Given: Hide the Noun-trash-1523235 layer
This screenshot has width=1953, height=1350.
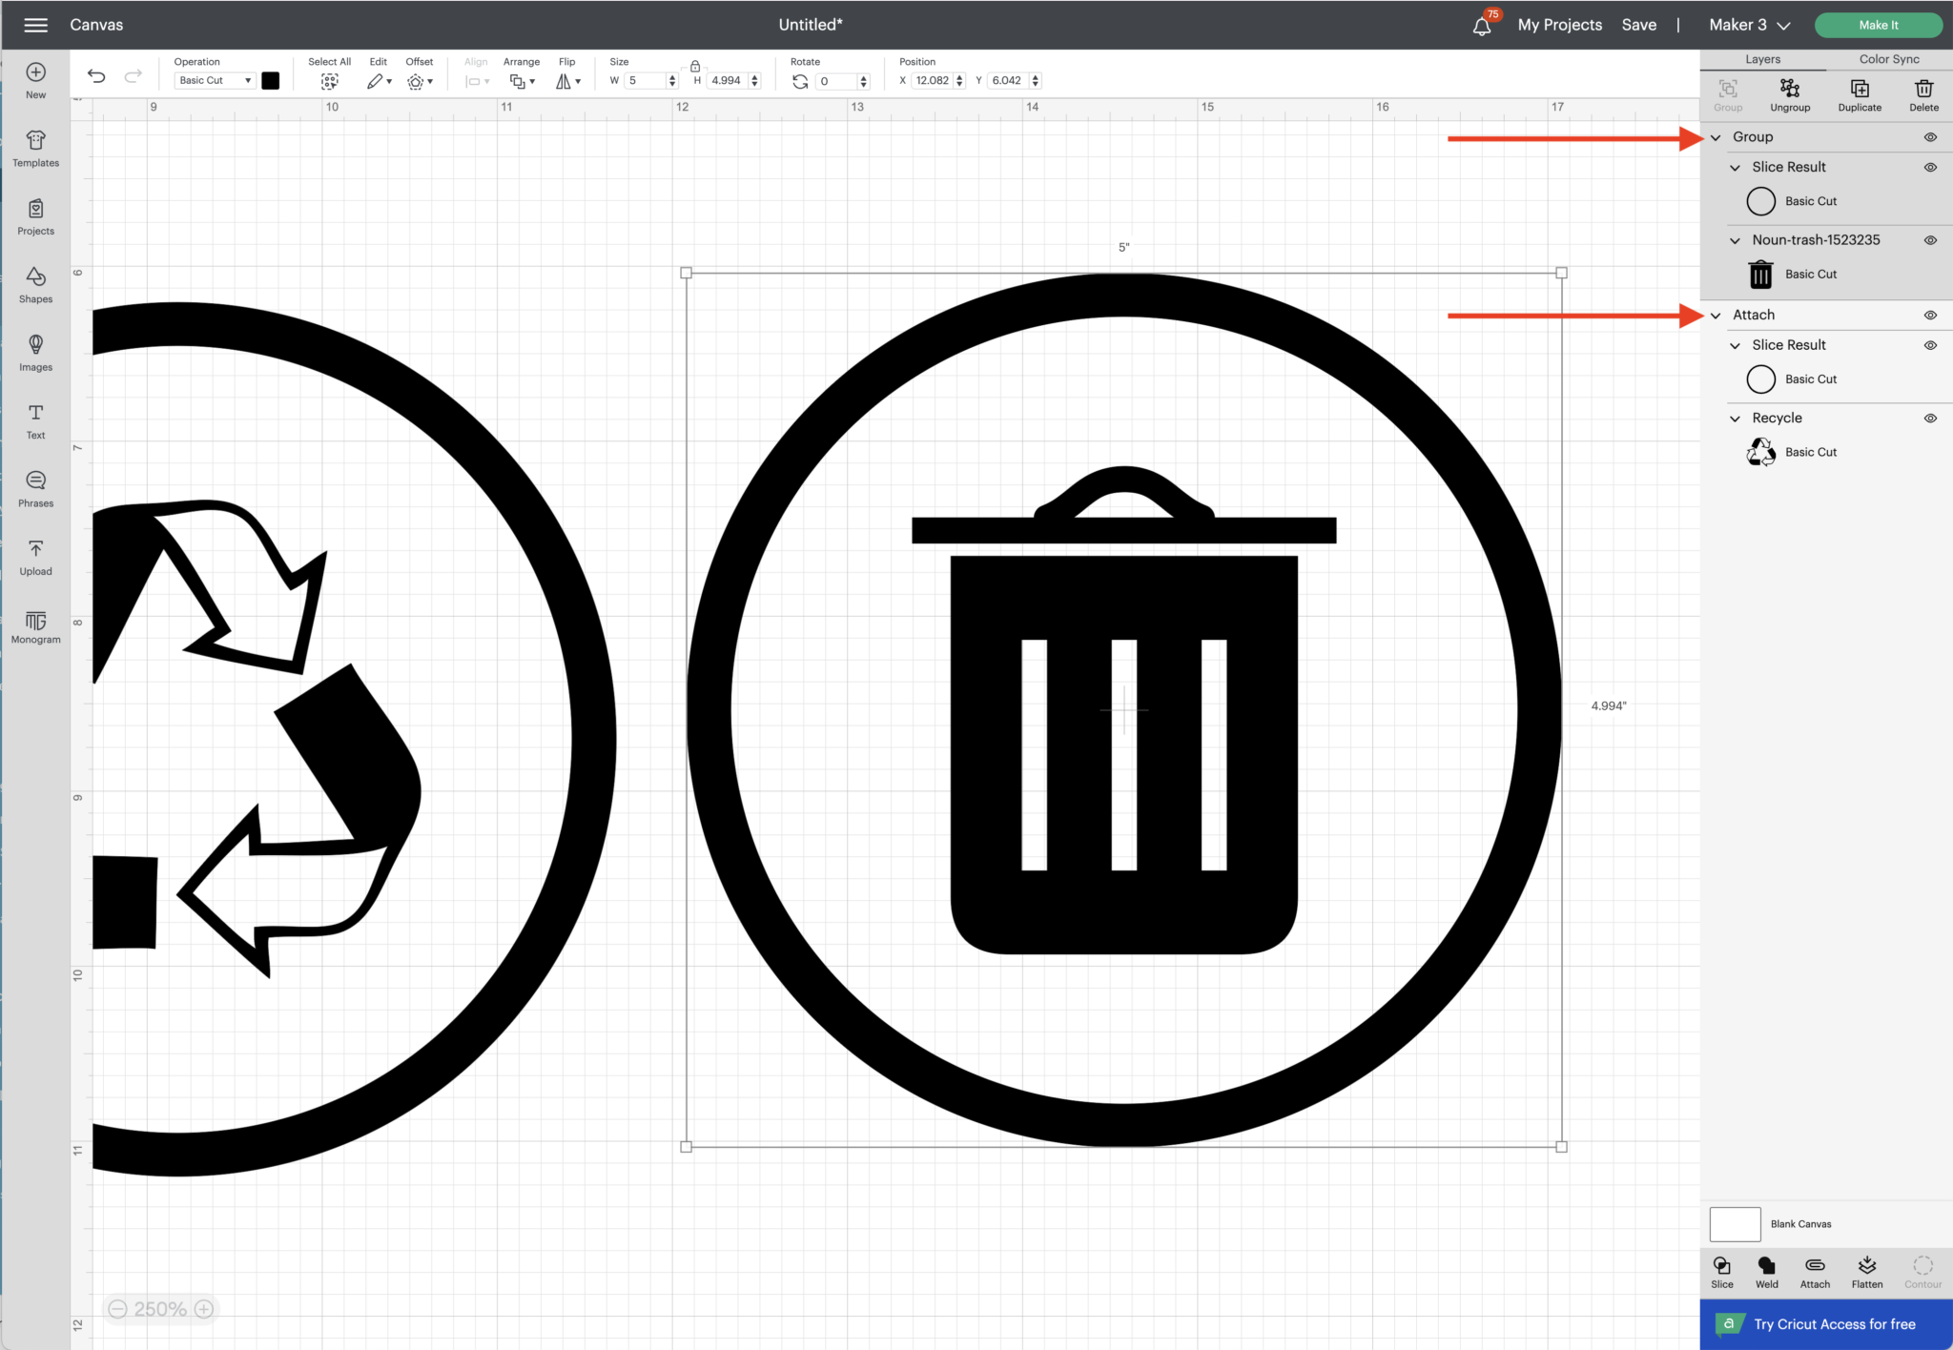Looking at the screenshot, I should coord(1929,240).
